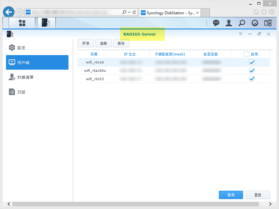The height and width of the screenshot is (209, 279).
Task: Click the browser back arrow button
Action: pos(8,12)
